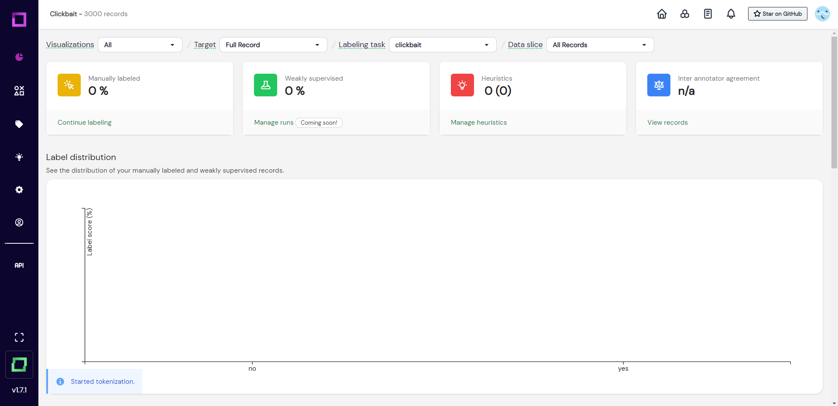Click the Coming soon! badge
Screen dimensions: 838x406
click(319, 123)
